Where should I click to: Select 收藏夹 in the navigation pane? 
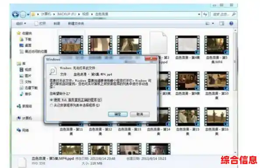(25, 33)
